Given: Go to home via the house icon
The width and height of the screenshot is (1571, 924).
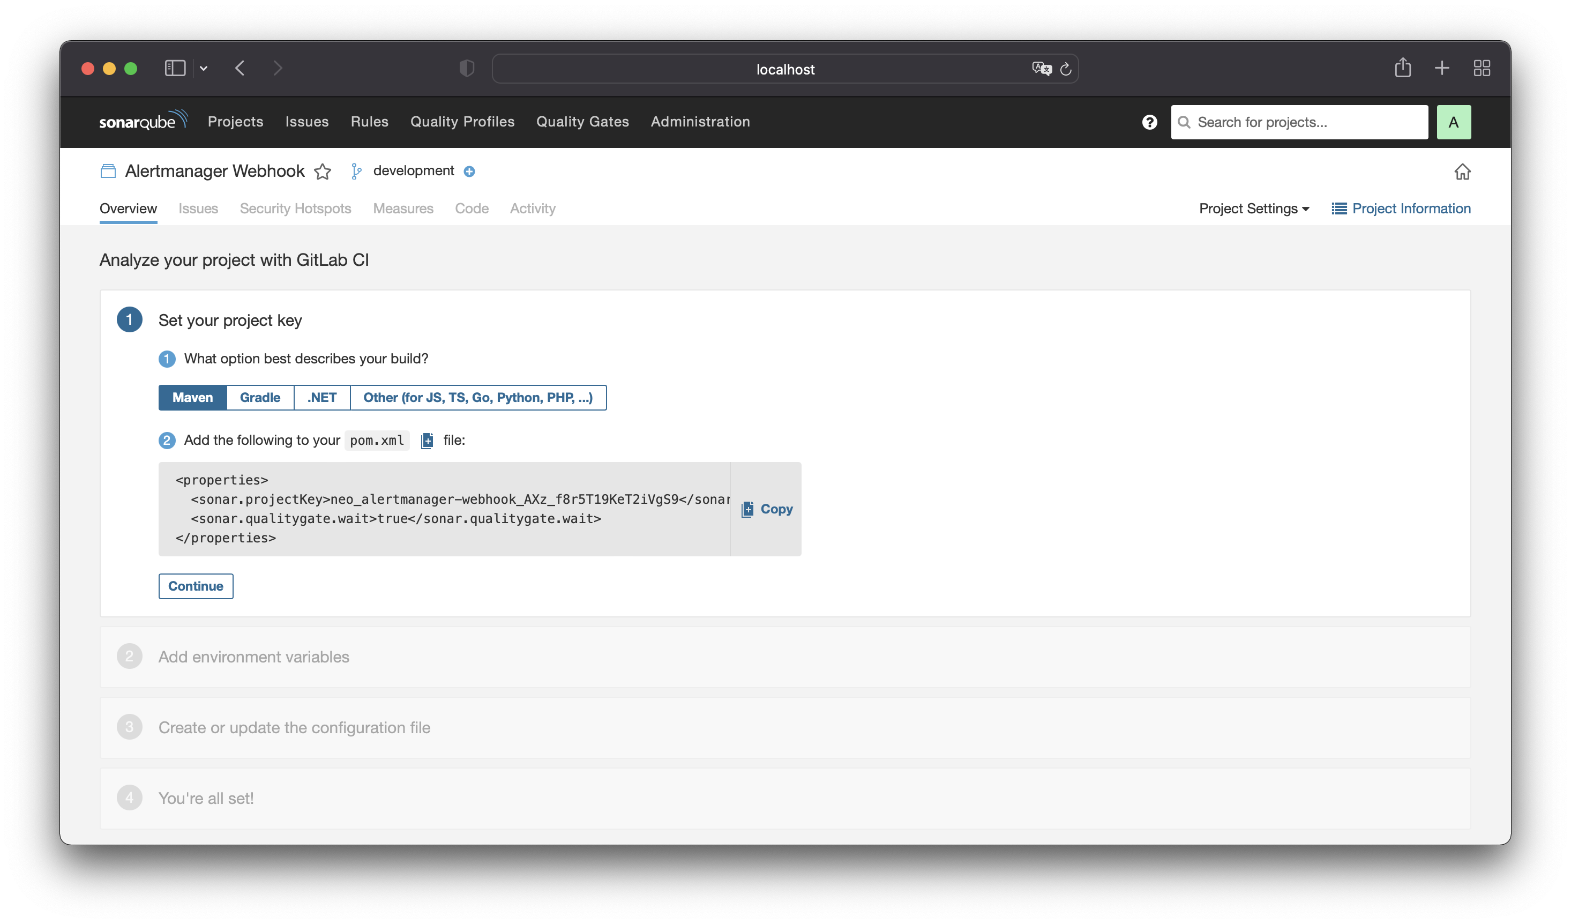Looking at the screenshot, I should coord(1462,172).
